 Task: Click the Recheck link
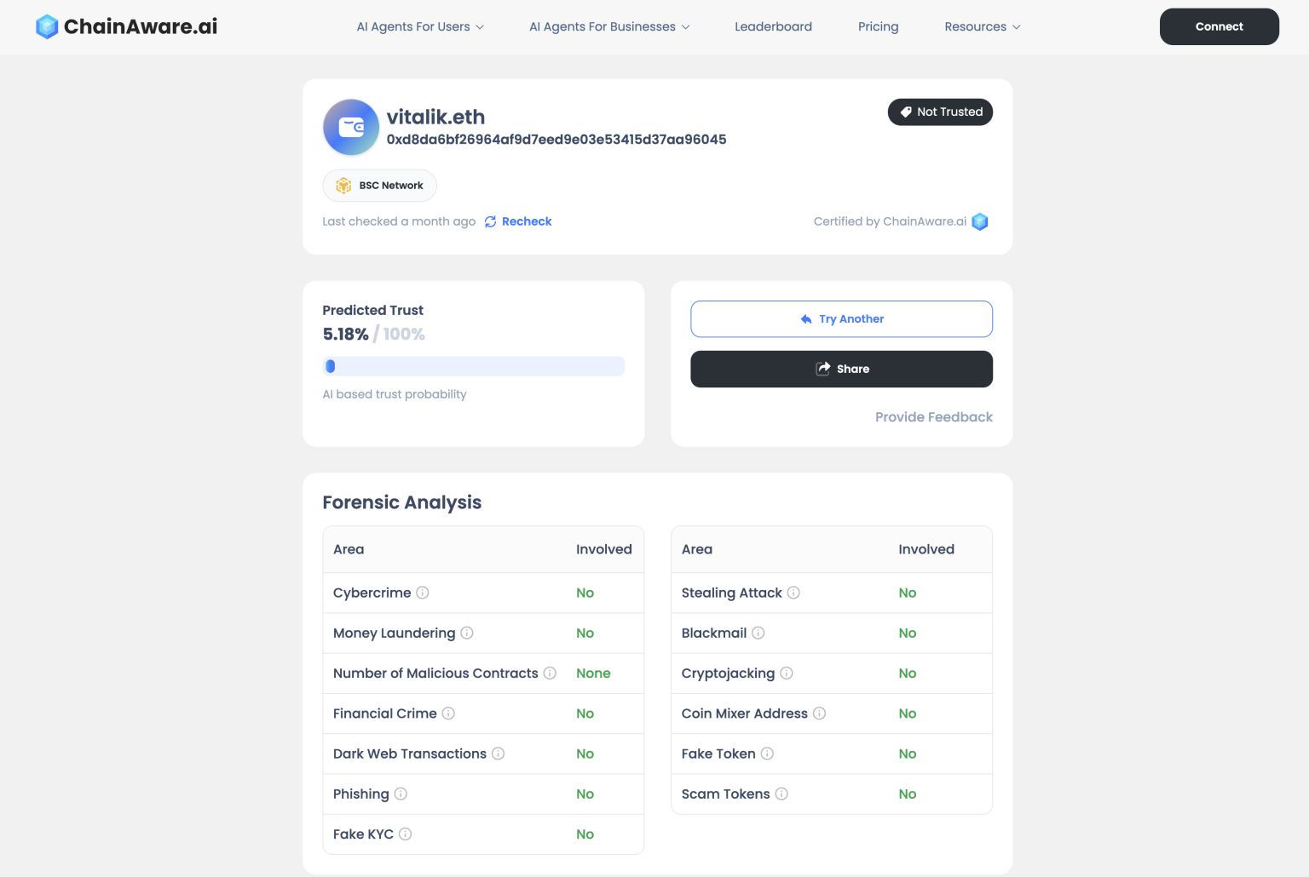527,221
